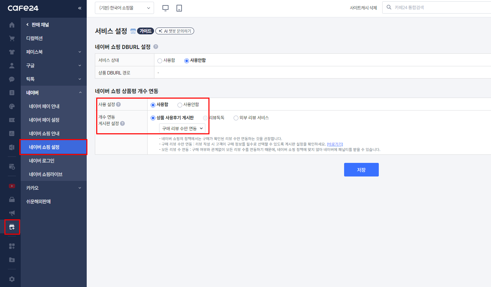Open the briefcase sidebar icon
This screenshot has width=491, height=287.
click(12, 200)
